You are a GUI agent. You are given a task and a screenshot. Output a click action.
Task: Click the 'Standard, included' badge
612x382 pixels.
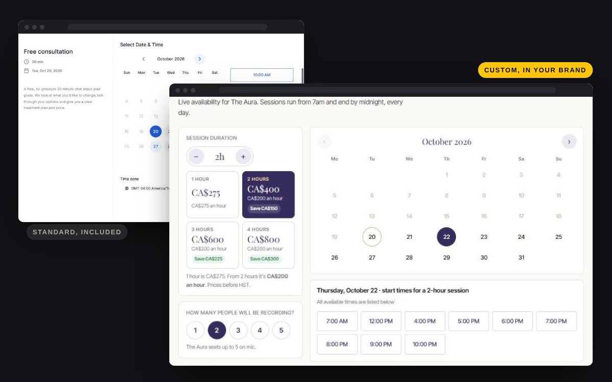[77, 232]
